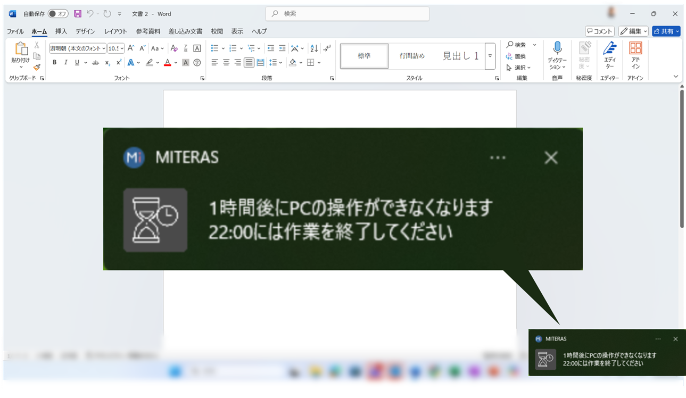The height and width of the screenshot is (398, 686).
Task: Open the 挿入 (Insert) ribbon tab
Action: (61, 31)
